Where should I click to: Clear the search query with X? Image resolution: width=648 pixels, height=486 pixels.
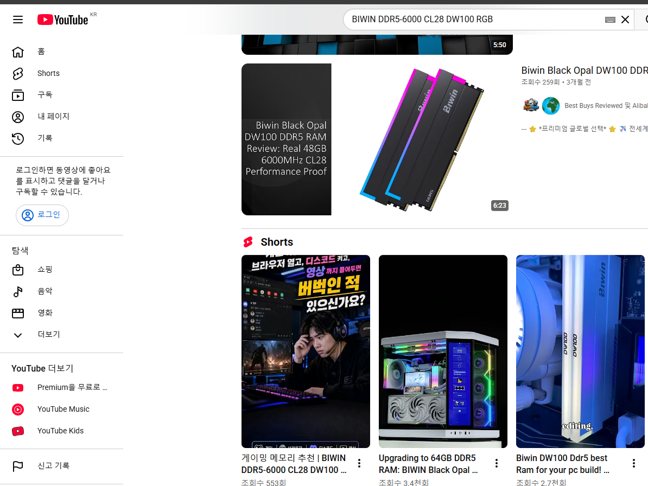pos(625,20)
